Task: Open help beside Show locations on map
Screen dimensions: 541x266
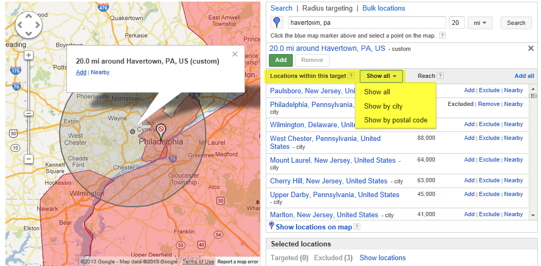Action: click(357, 227)
